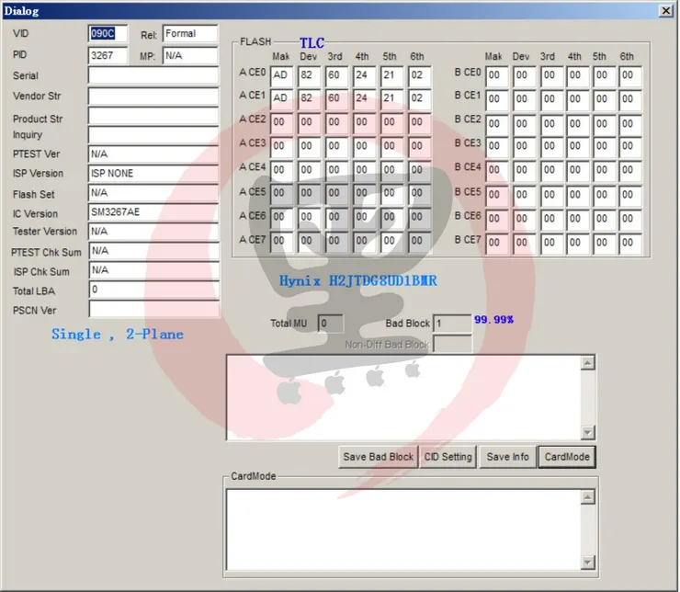The width and height of the screenshot is (680, 592).
Task: Click the A CE0 6th cell 02
Action: point(419,75)
